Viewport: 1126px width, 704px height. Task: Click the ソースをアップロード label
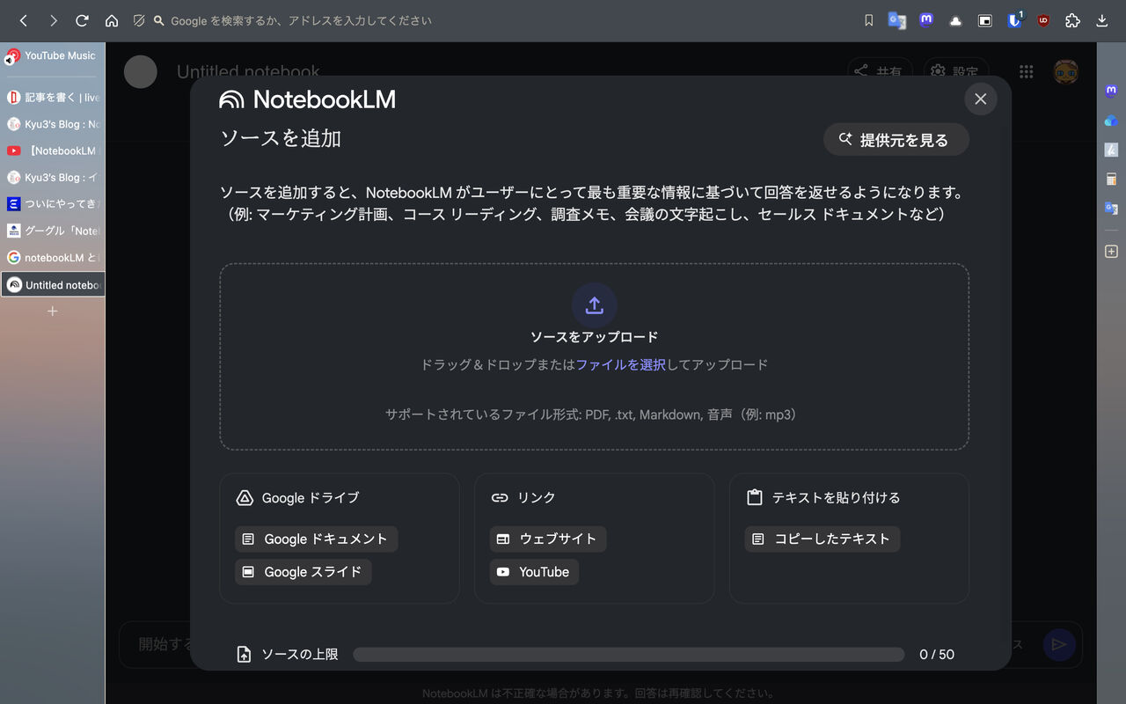pyautogui.click(x=594, y=337)
